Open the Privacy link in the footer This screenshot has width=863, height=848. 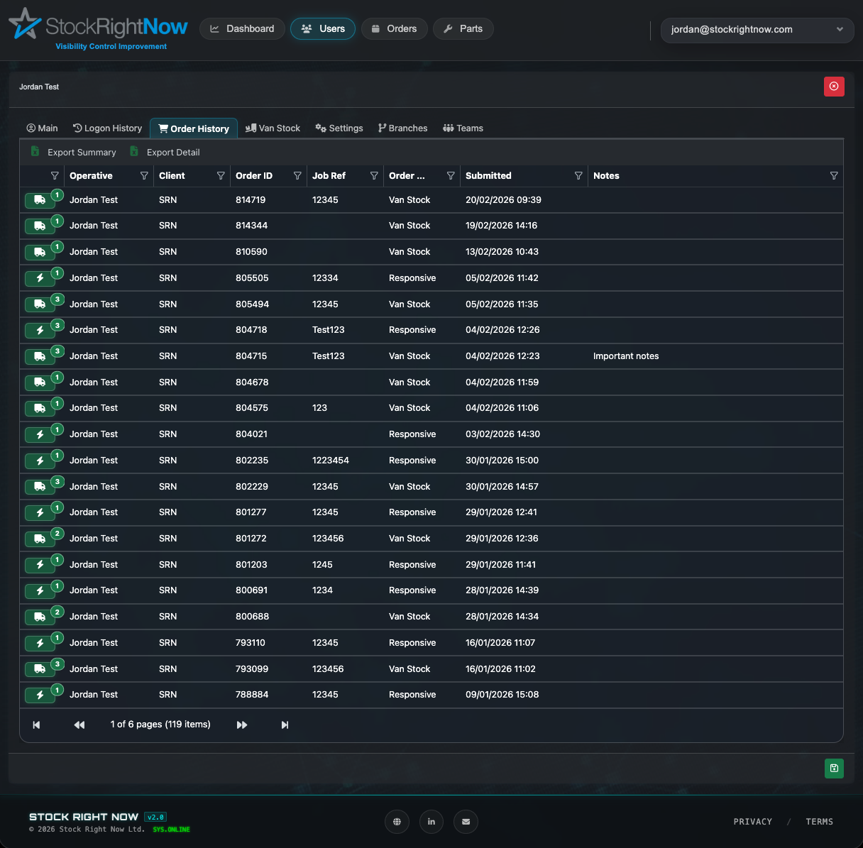coord(752,821)
